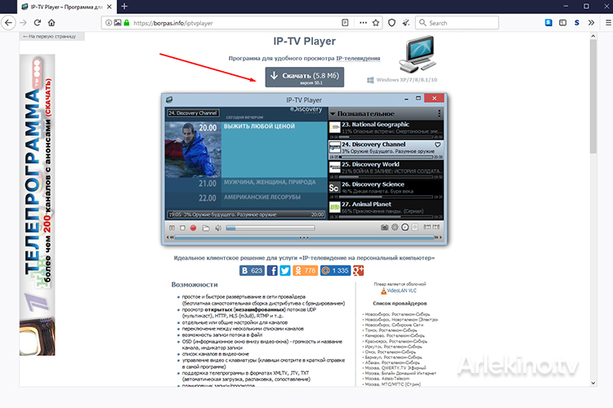The height and width of the screenshot is (408, 613).
Task: Pause playback in IP-TV Player
Action: pos(172,228)
